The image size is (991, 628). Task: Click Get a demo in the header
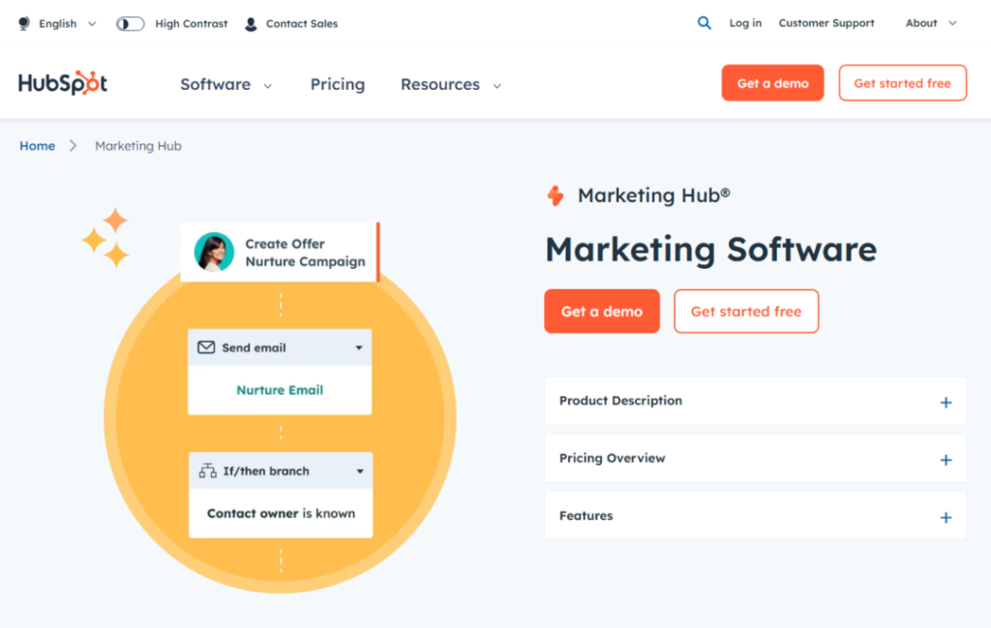pos(772,83)
